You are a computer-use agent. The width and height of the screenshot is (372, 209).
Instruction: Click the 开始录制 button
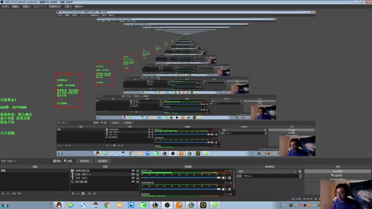pyautogui.click(x=338, y=176)
